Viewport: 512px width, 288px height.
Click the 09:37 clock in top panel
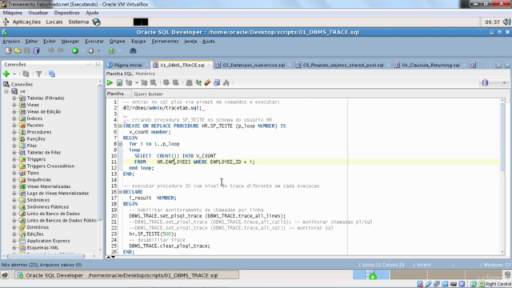pos(493,22)
